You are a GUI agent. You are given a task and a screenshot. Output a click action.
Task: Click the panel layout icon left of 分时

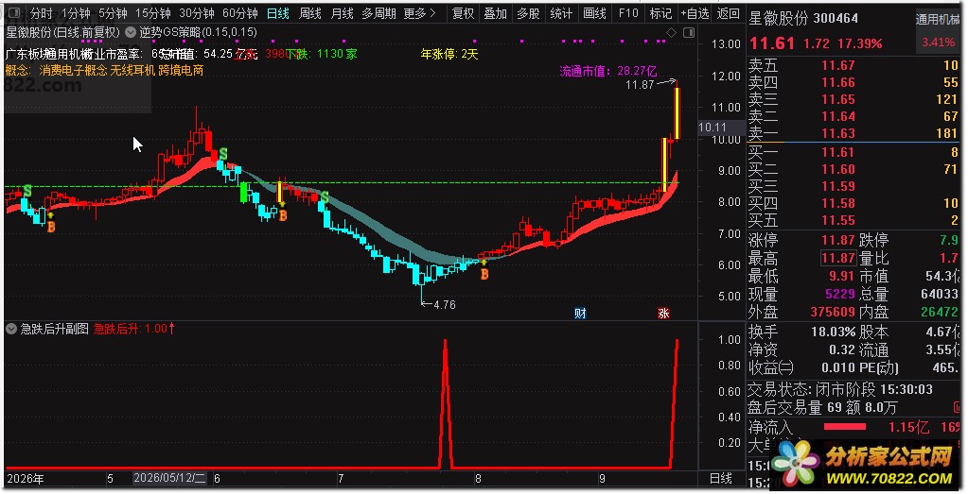(x=13, y=13)
